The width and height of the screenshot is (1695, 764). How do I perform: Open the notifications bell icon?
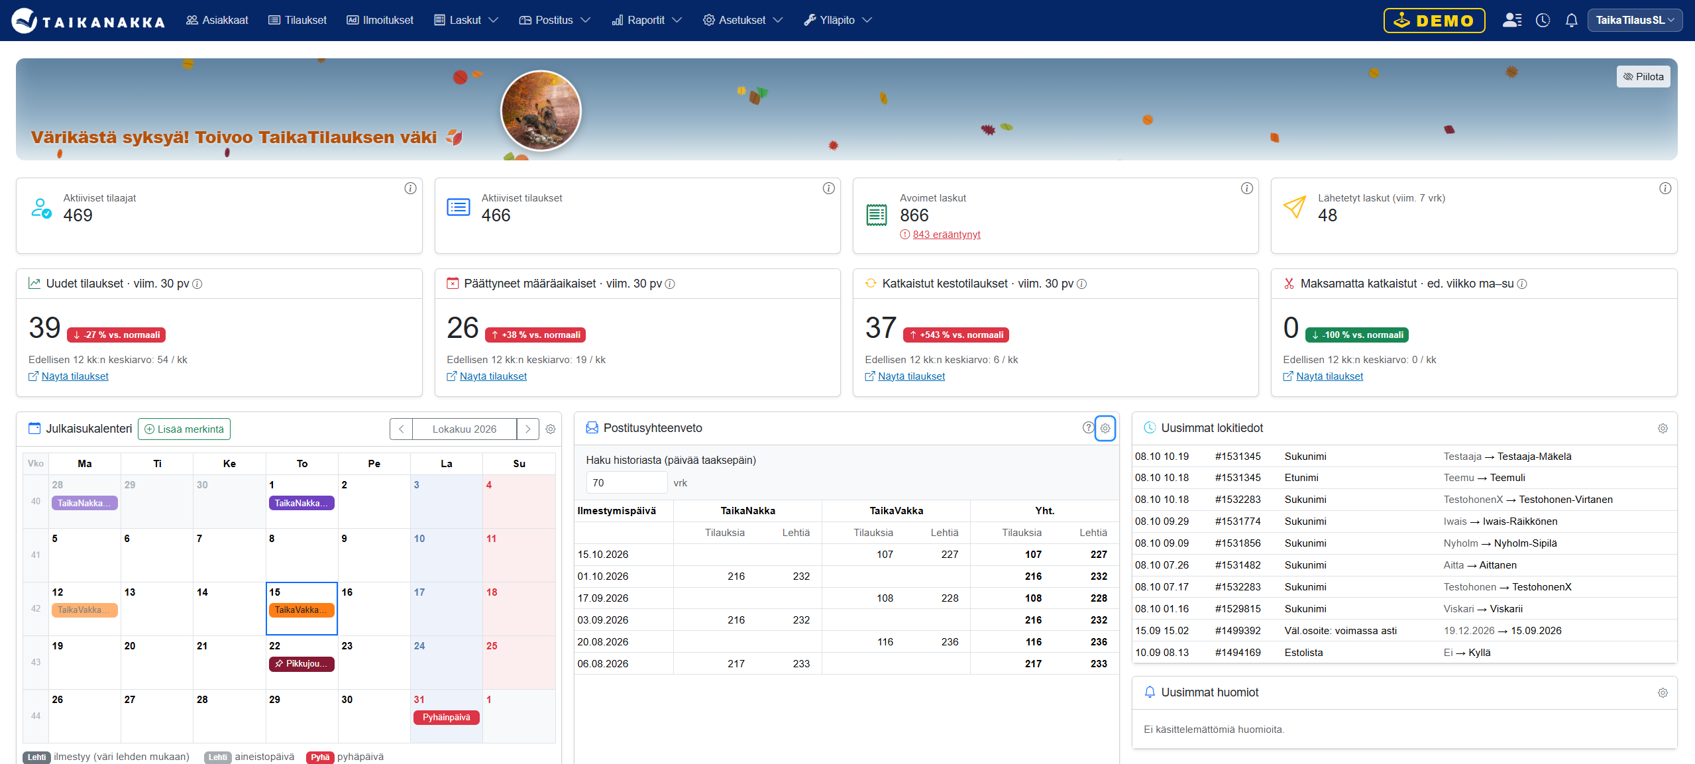click(x=1571, y=21)
